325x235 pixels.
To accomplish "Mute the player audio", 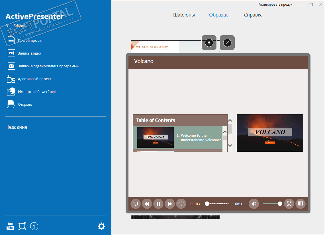I will pos(254,204).
